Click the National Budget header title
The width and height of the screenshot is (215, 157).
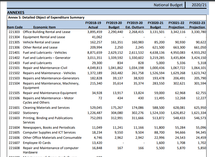[168, 5]
